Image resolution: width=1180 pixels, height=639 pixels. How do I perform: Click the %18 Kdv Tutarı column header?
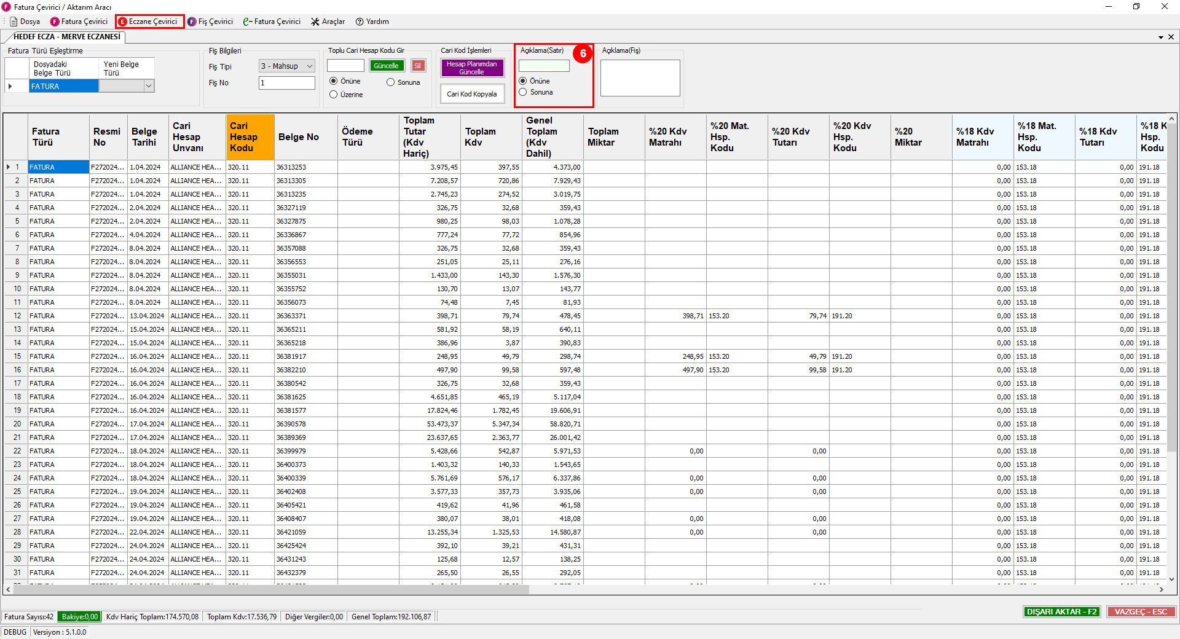click(1106, 137)
